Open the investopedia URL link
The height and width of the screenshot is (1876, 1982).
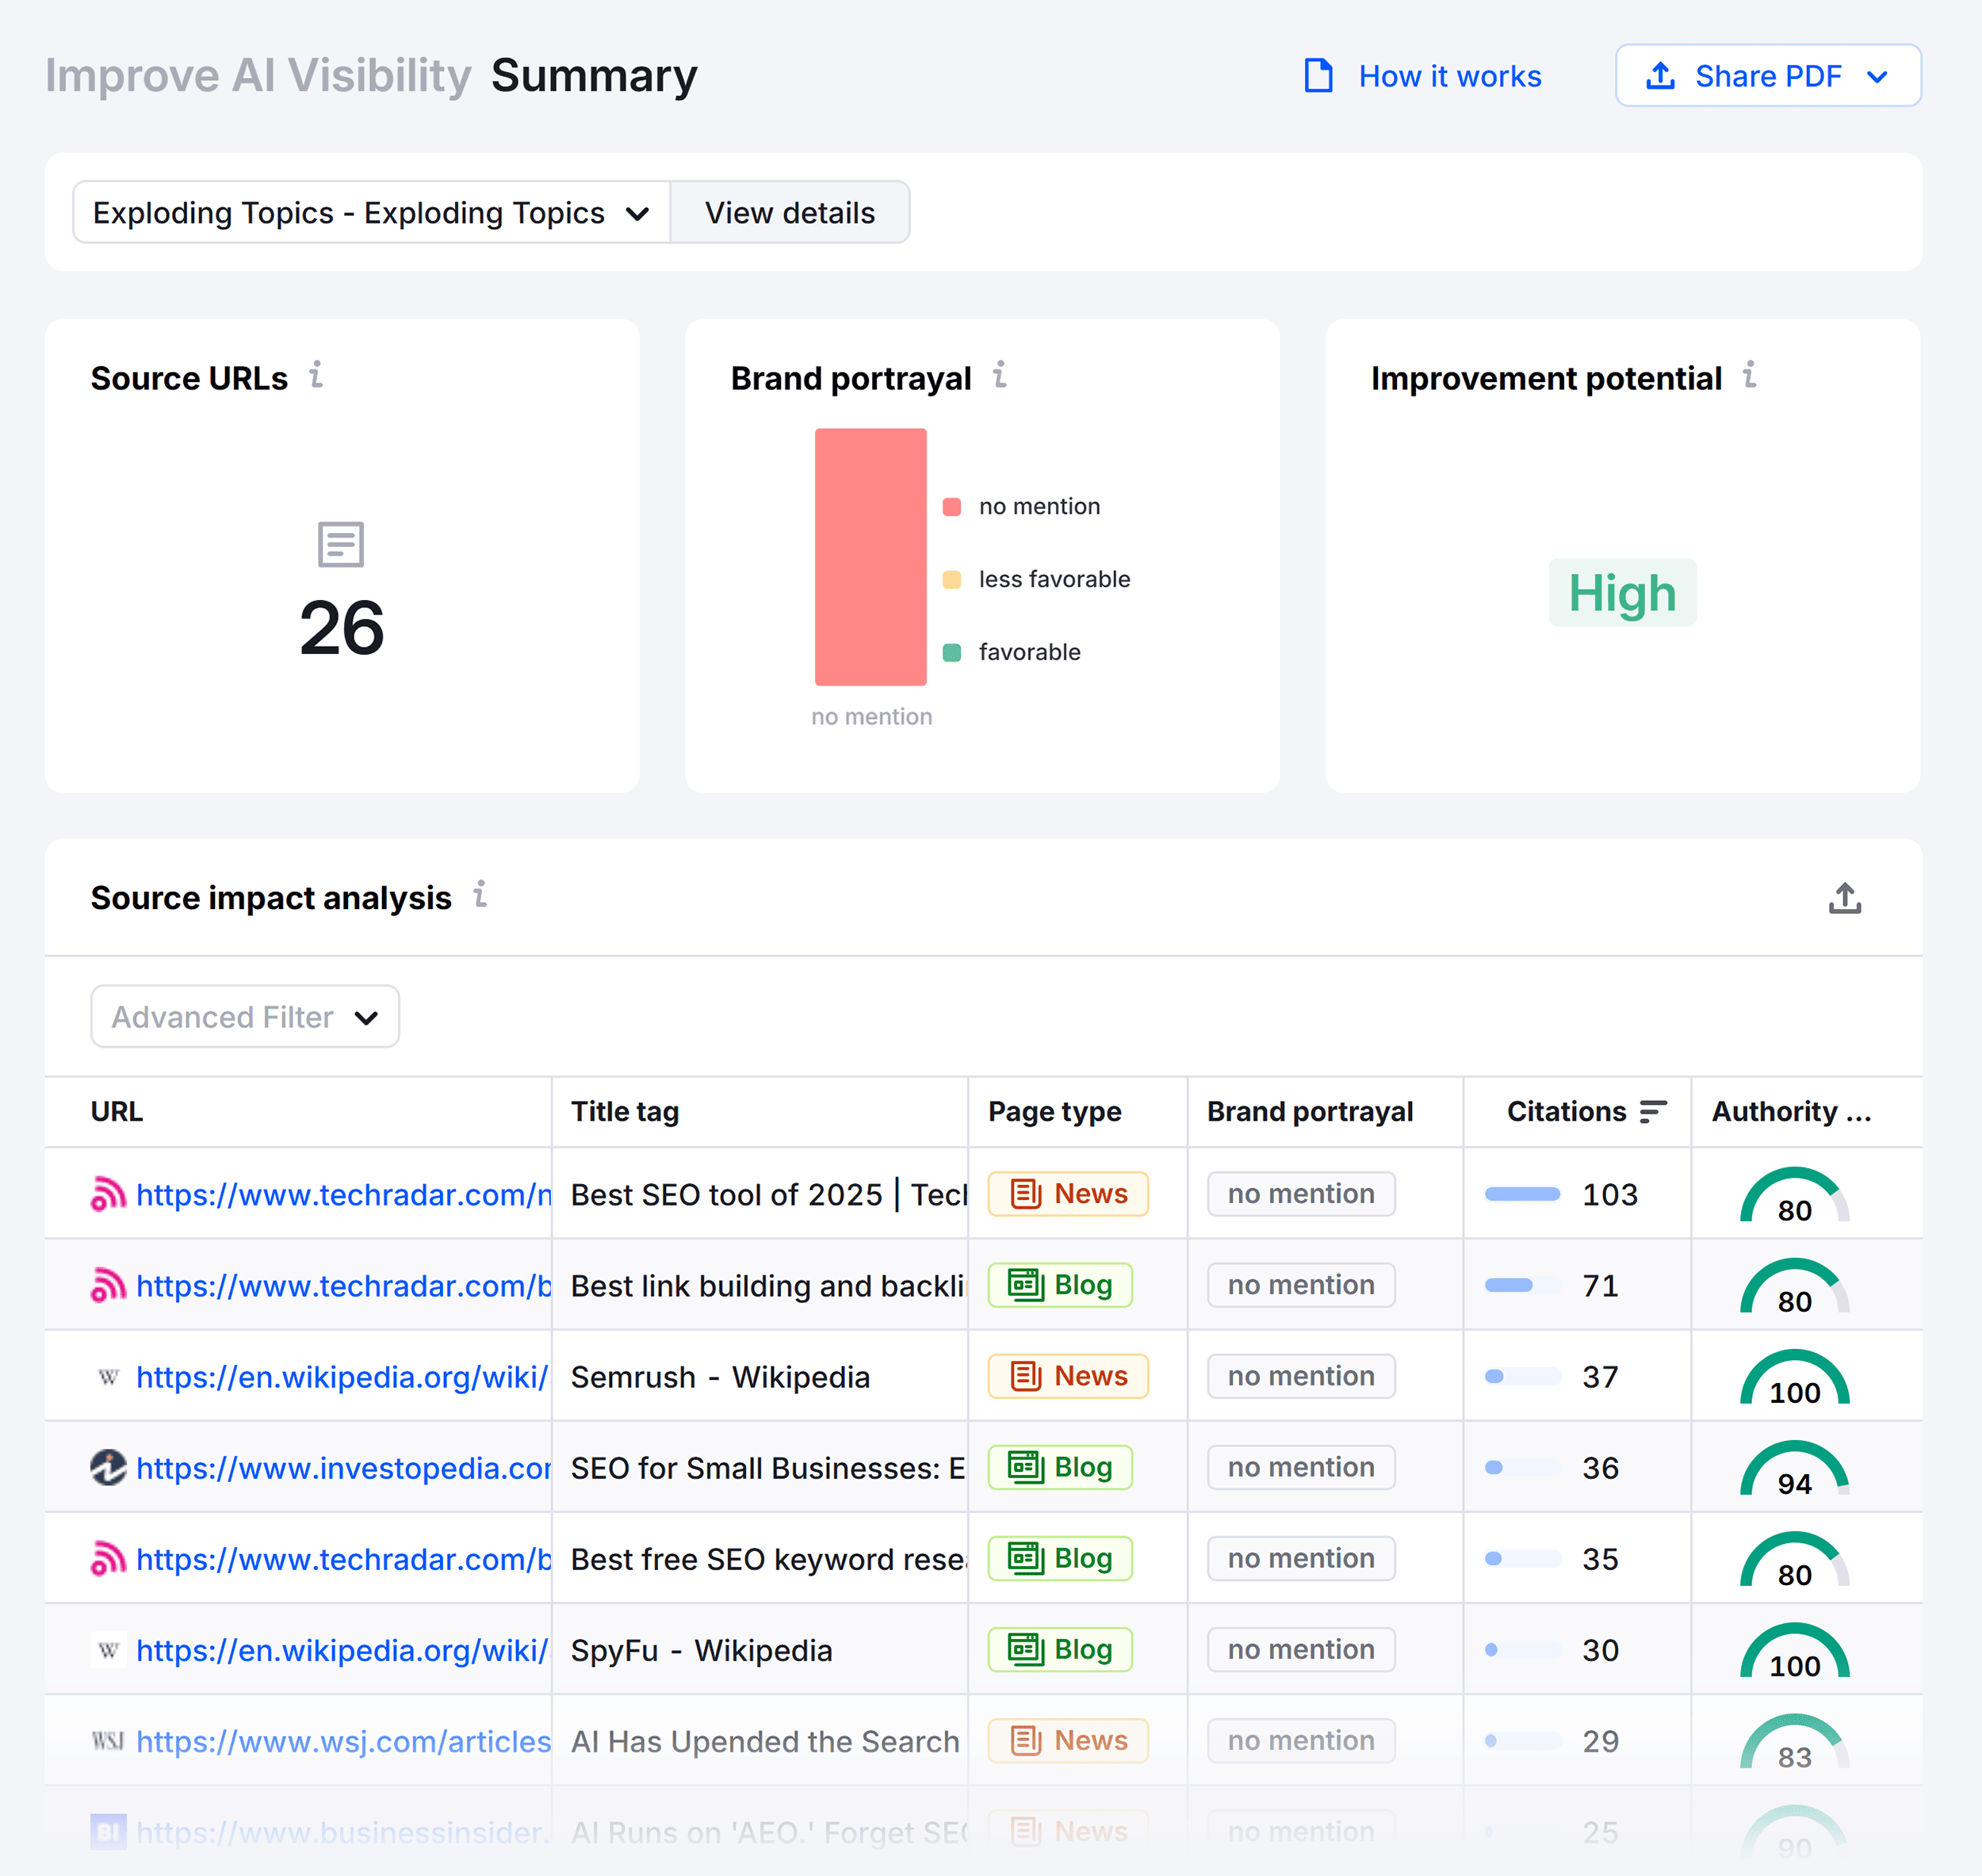[x=343, y=1468]
